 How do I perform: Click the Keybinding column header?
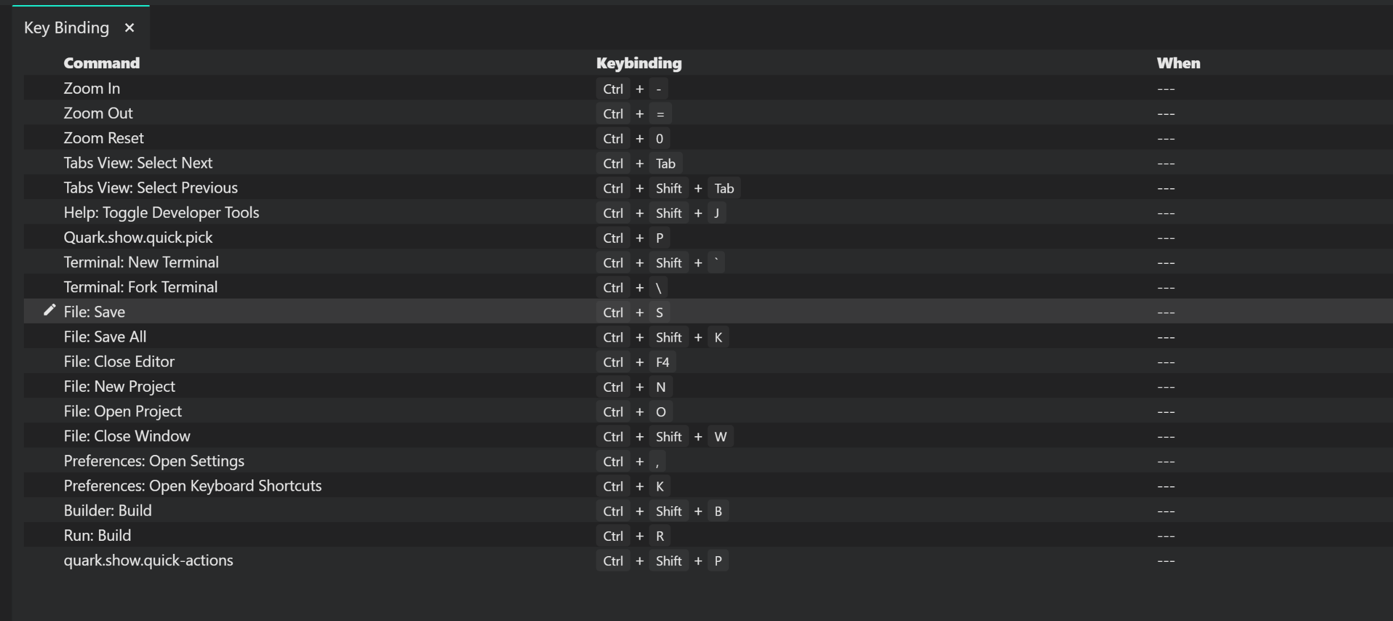coord(639,63)
